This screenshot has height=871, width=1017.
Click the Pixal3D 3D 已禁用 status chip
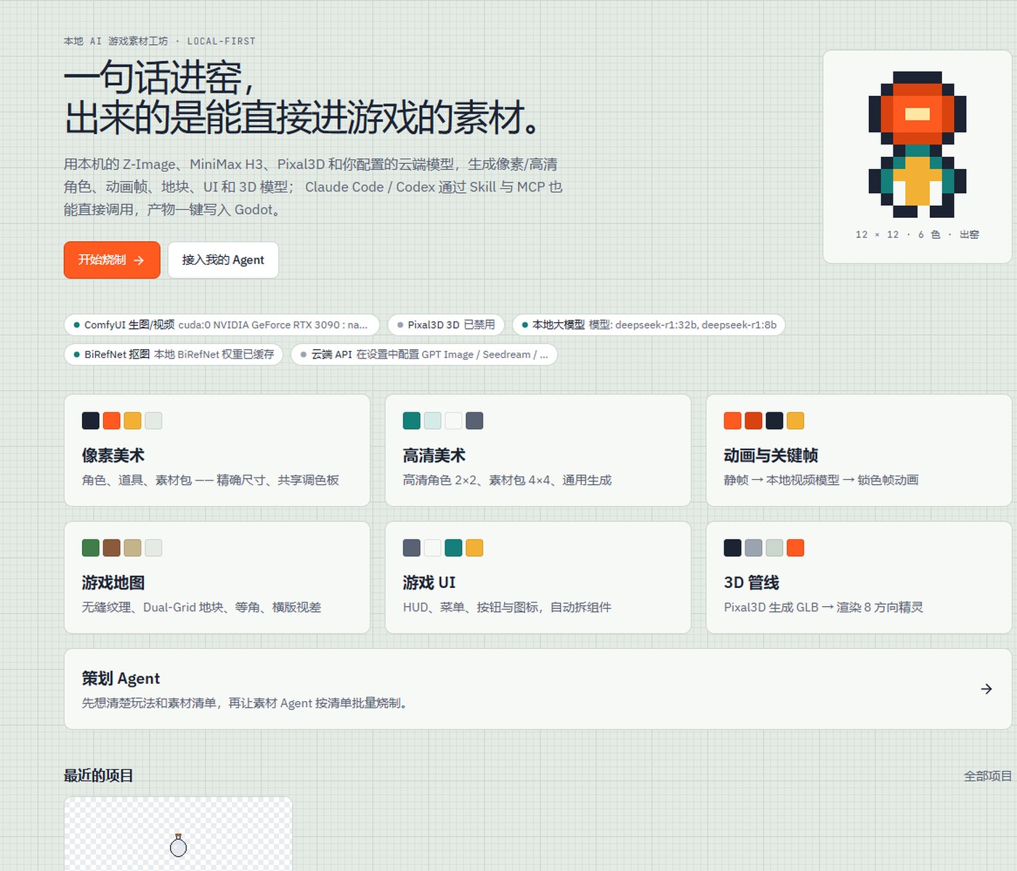point(446,324)
